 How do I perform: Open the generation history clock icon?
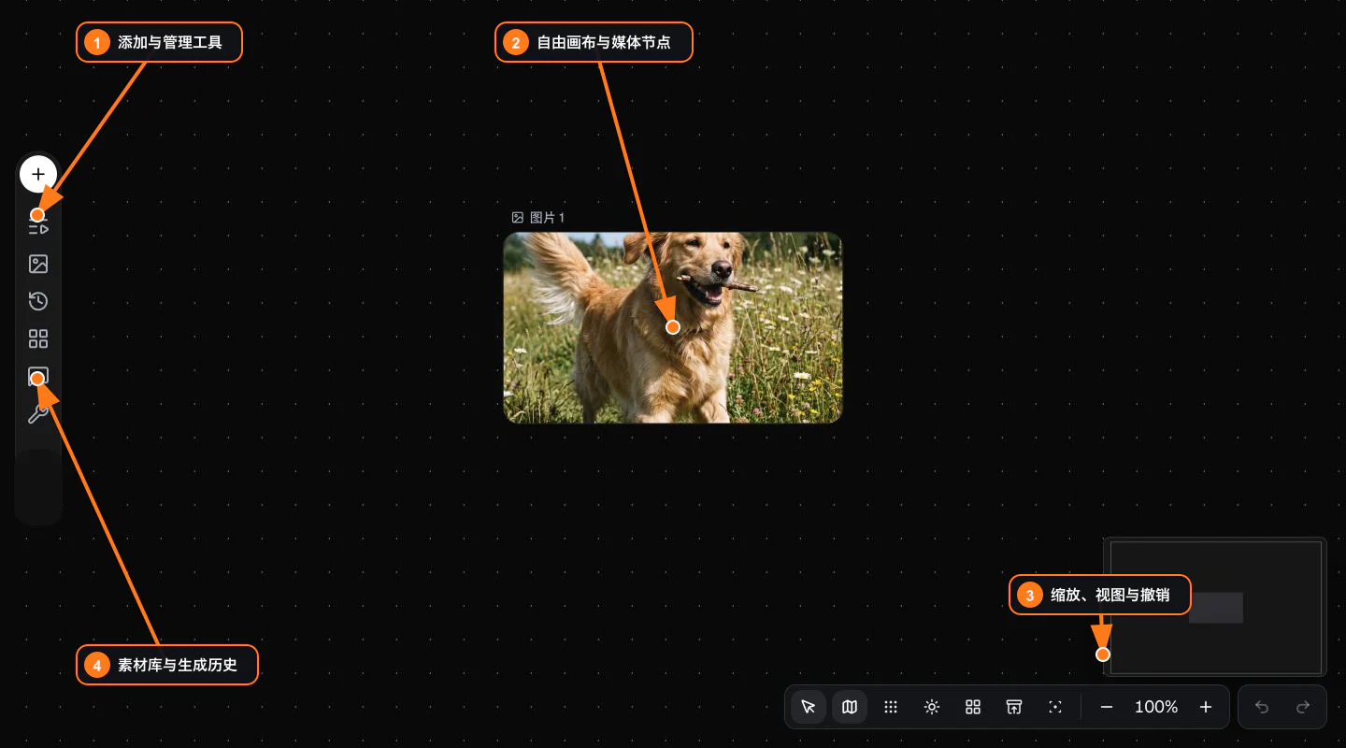(38, 301)
